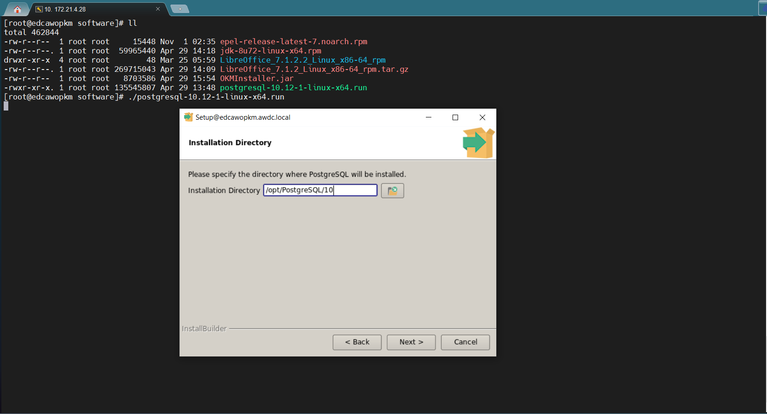
Task: Close the 172.21.4.28 session tab
Action: click(158, 9)
